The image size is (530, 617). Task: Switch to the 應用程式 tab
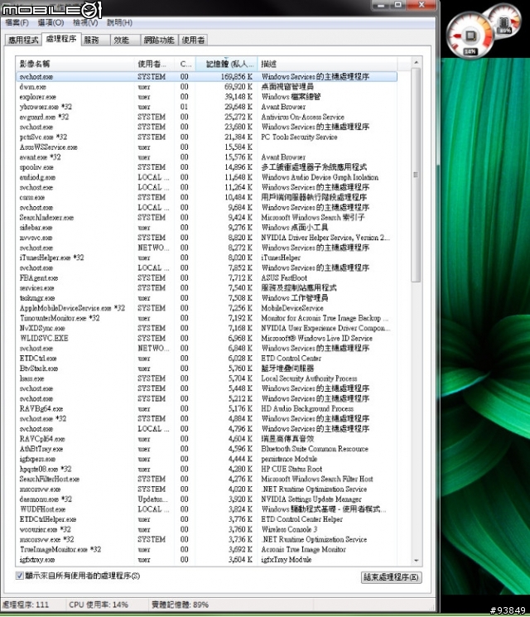pos(23,40)
